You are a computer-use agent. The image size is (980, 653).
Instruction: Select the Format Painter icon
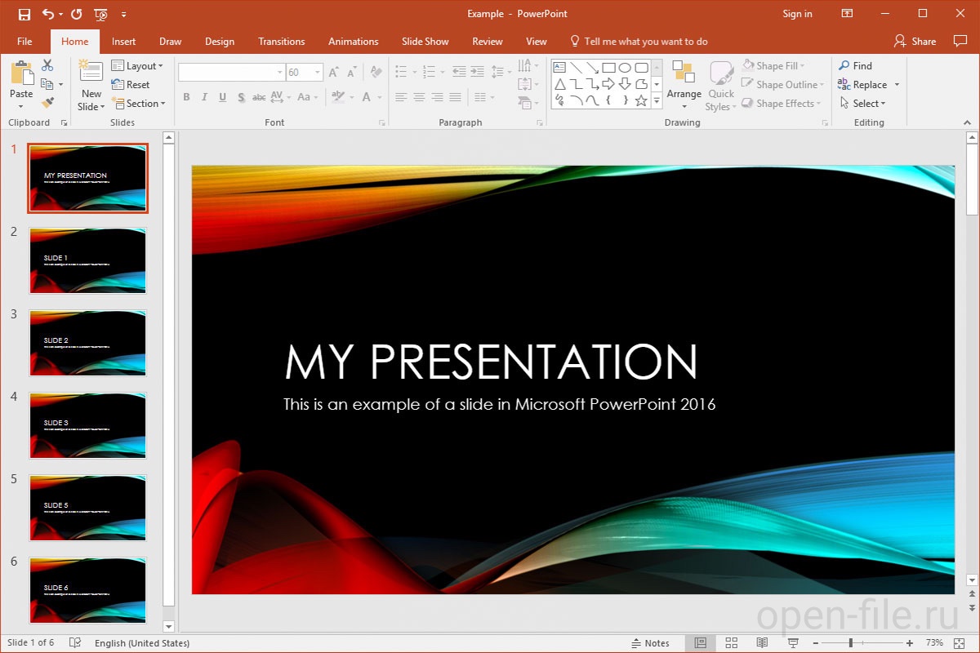pyautogui.click(x=47, y=101)
